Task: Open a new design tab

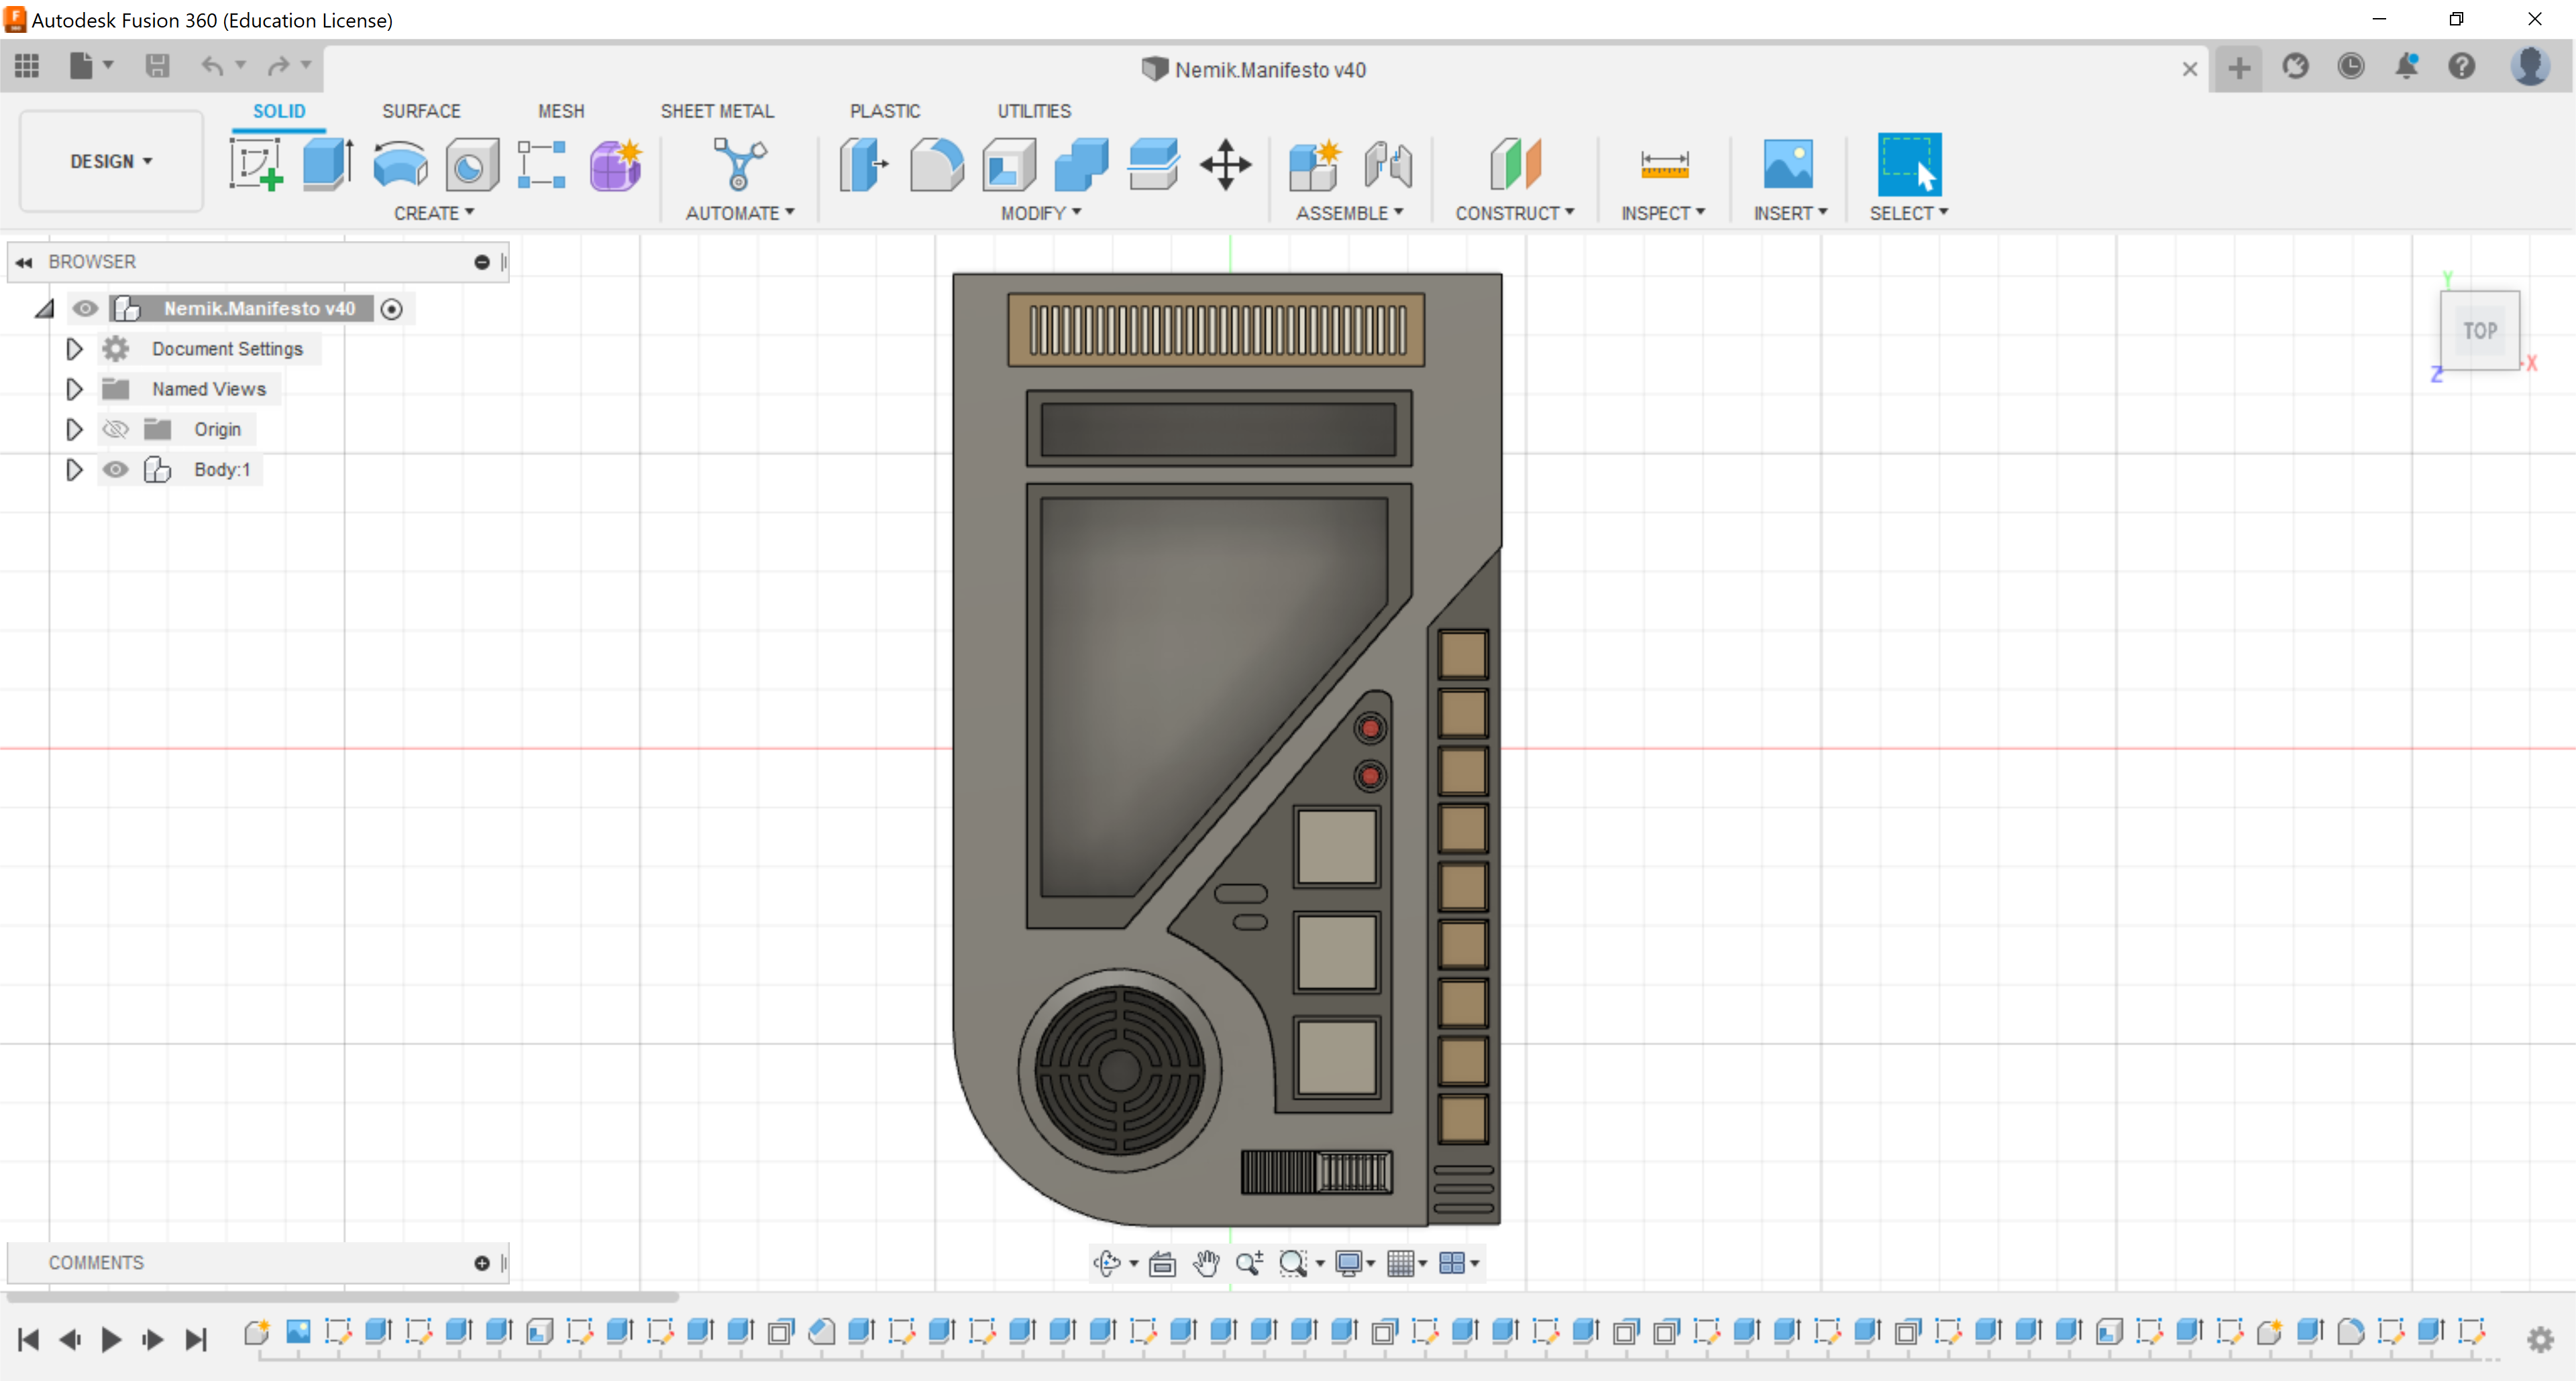Action: pos(2239,68)
